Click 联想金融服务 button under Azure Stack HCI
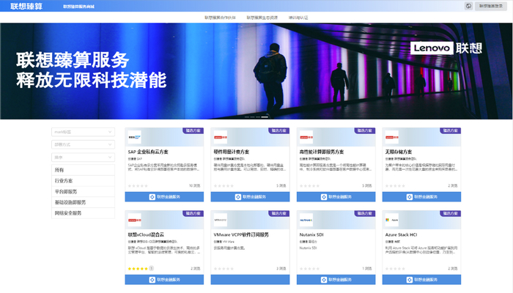The width and height of the screenshot is (513, 293). click(421, 280)
